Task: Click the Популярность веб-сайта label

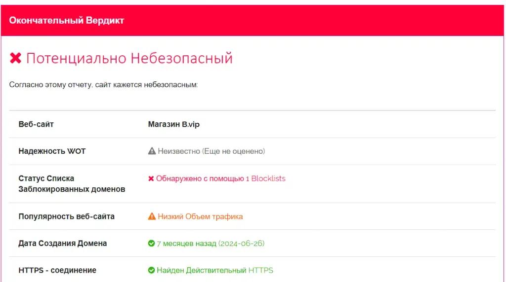Action: pyautogui.click(x=67, y=216)
